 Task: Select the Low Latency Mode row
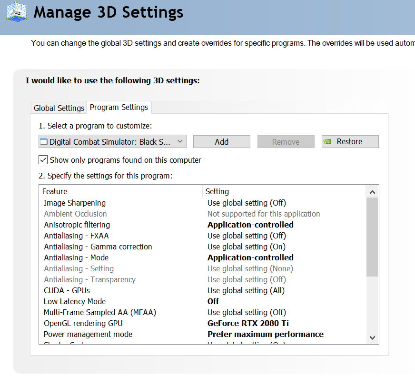(75, 301)
